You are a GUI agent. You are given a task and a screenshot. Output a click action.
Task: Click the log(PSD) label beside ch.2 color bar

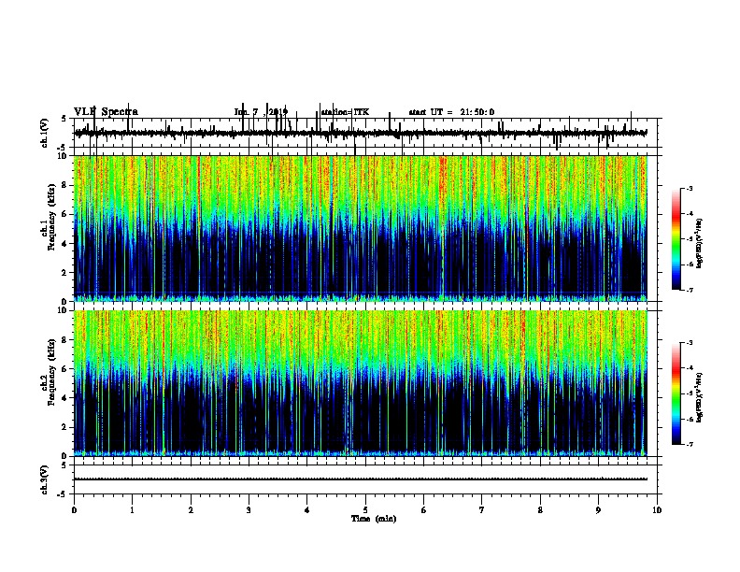[700, 397]
